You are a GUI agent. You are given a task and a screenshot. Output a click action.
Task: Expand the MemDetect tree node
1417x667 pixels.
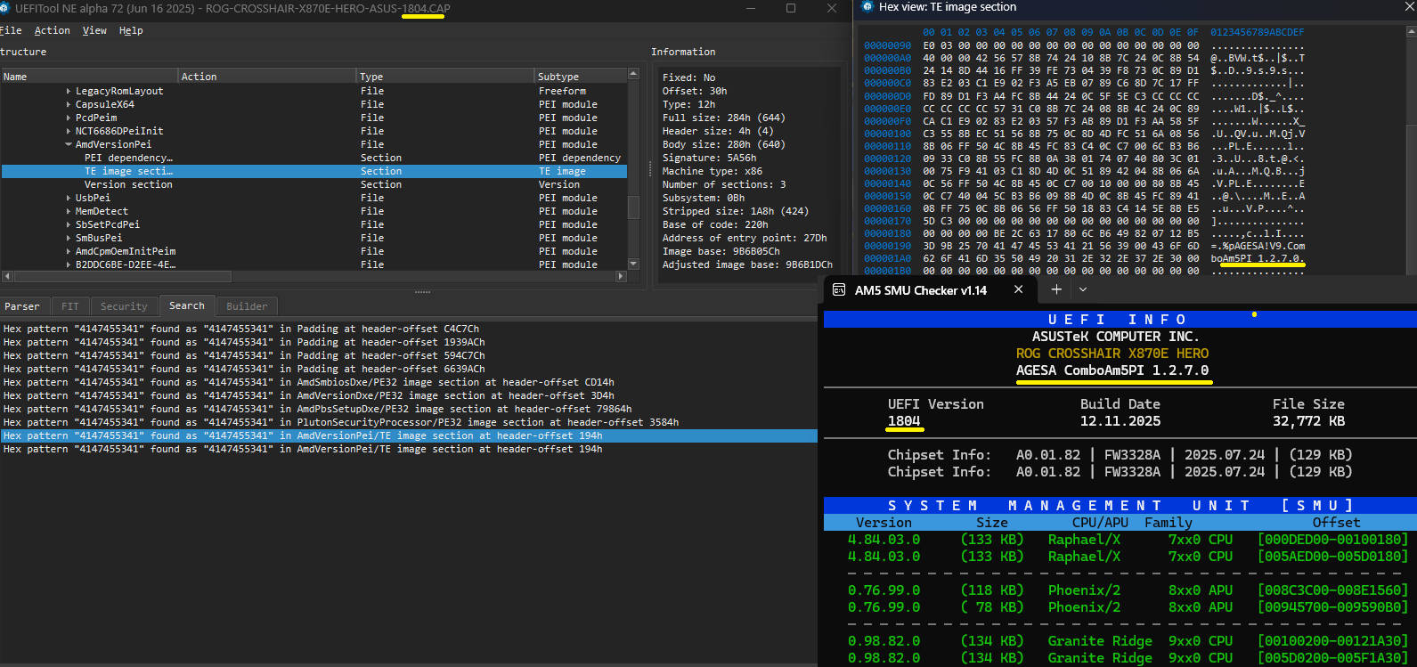tap(69, 211)
